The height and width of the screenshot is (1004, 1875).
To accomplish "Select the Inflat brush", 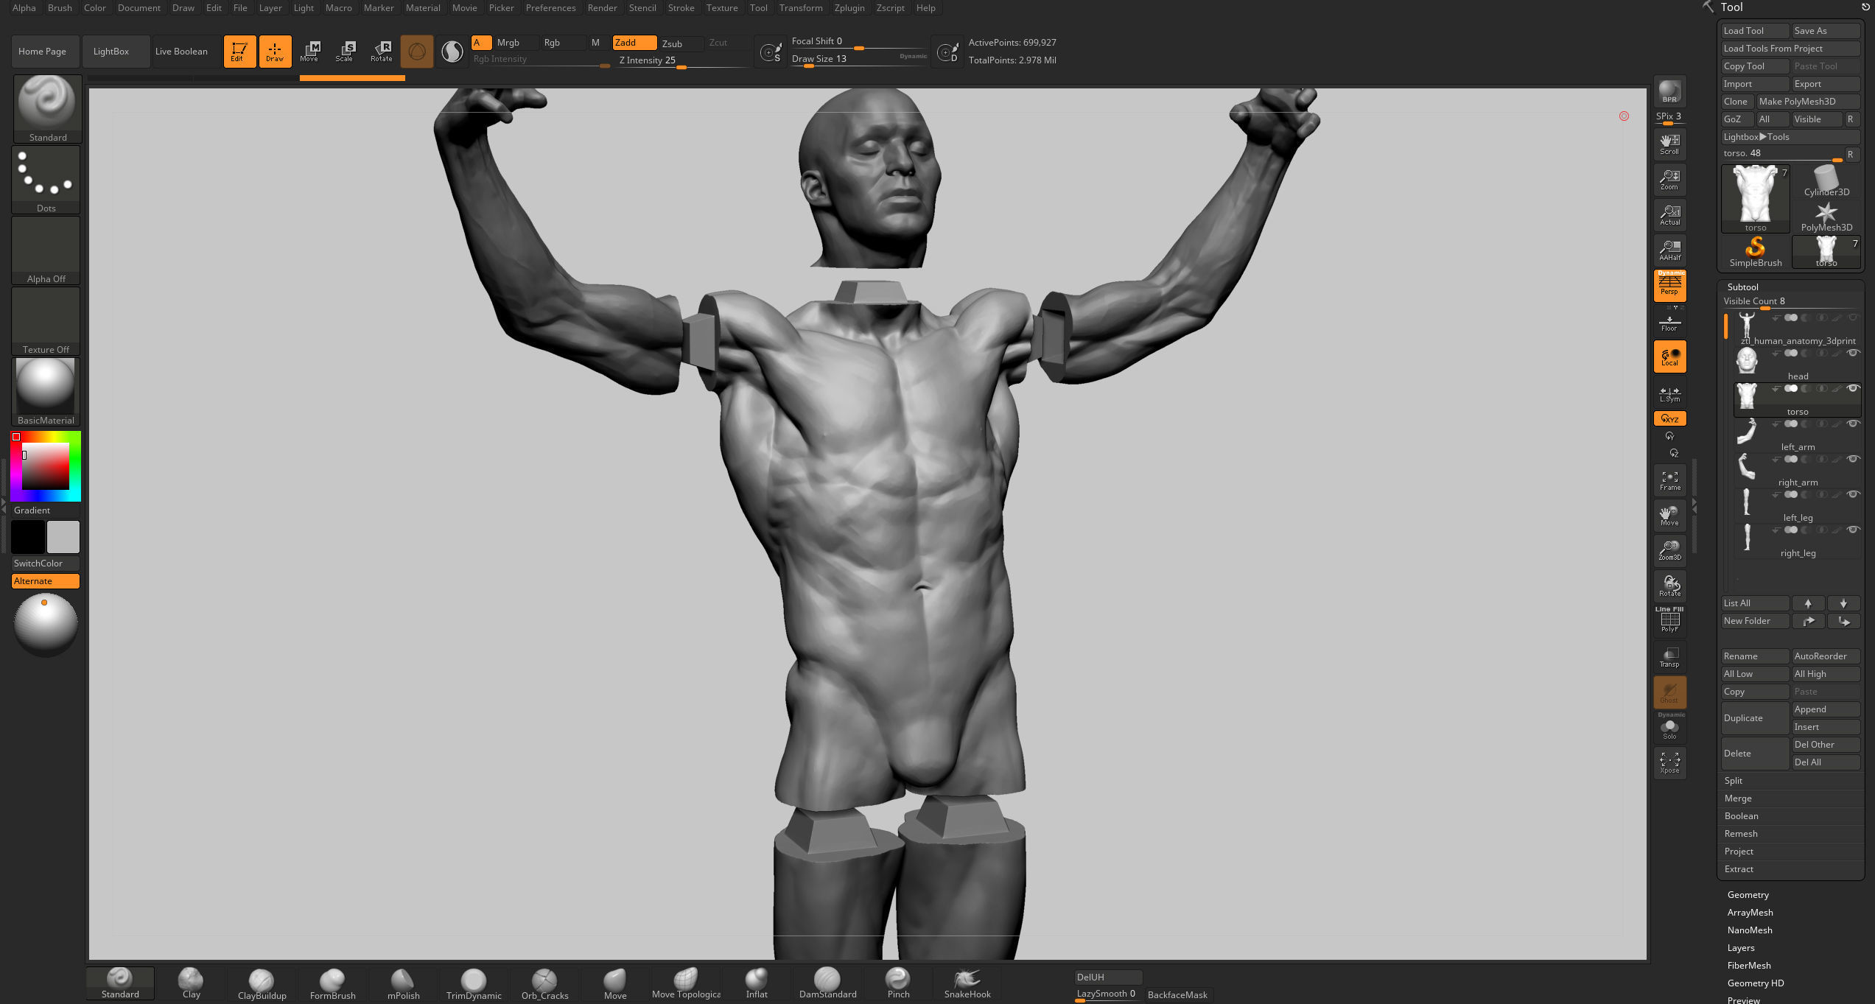I will point(757,983).
